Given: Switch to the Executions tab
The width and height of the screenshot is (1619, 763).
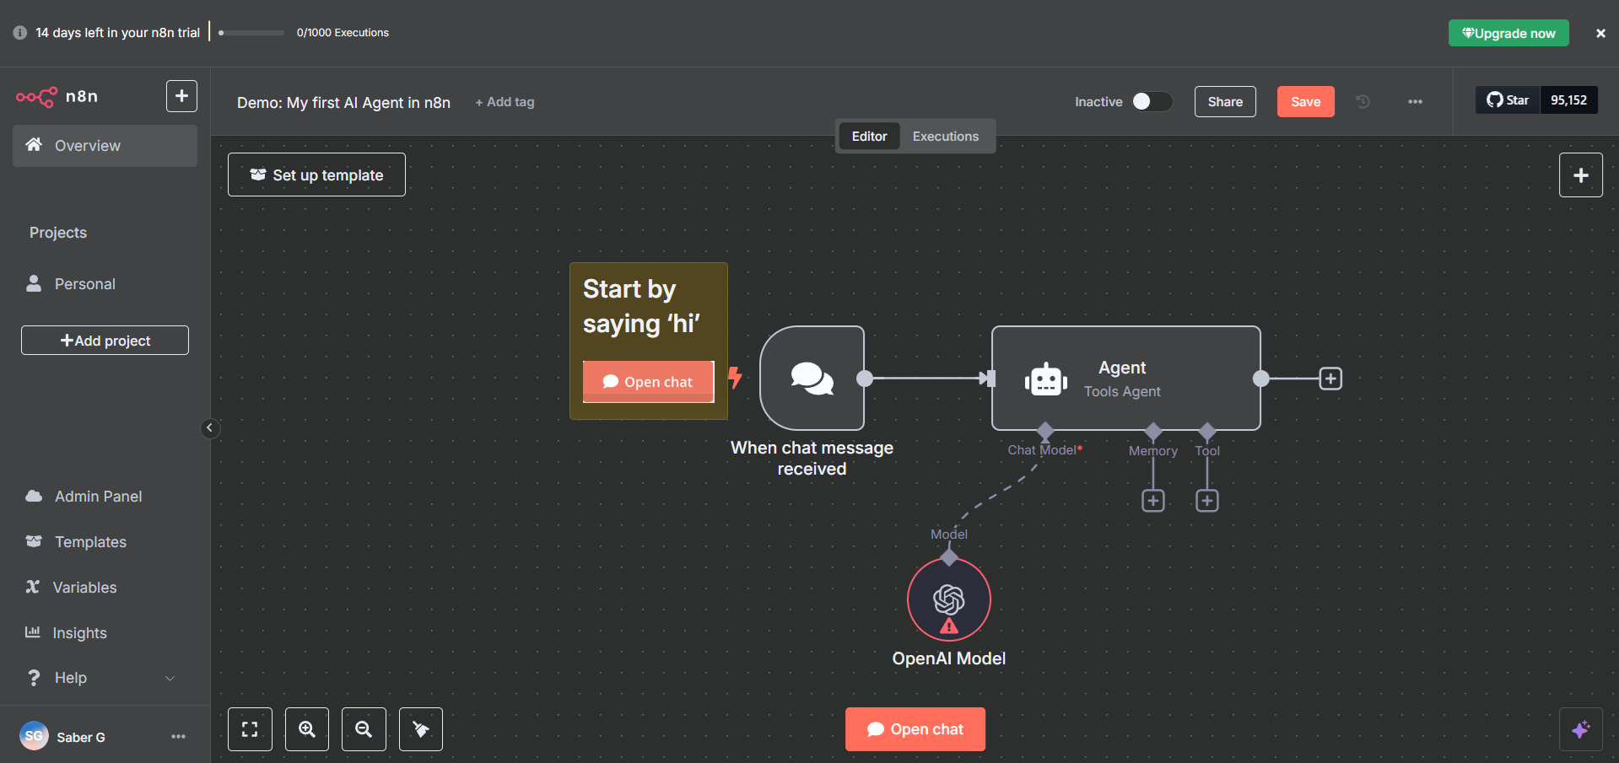Looking at the screenshot, I should point(946,137).
